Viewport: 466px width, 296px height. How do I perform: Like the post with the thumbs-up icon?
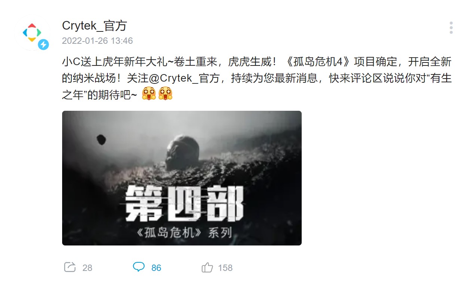pyautogui.click(x=207, y=267)
